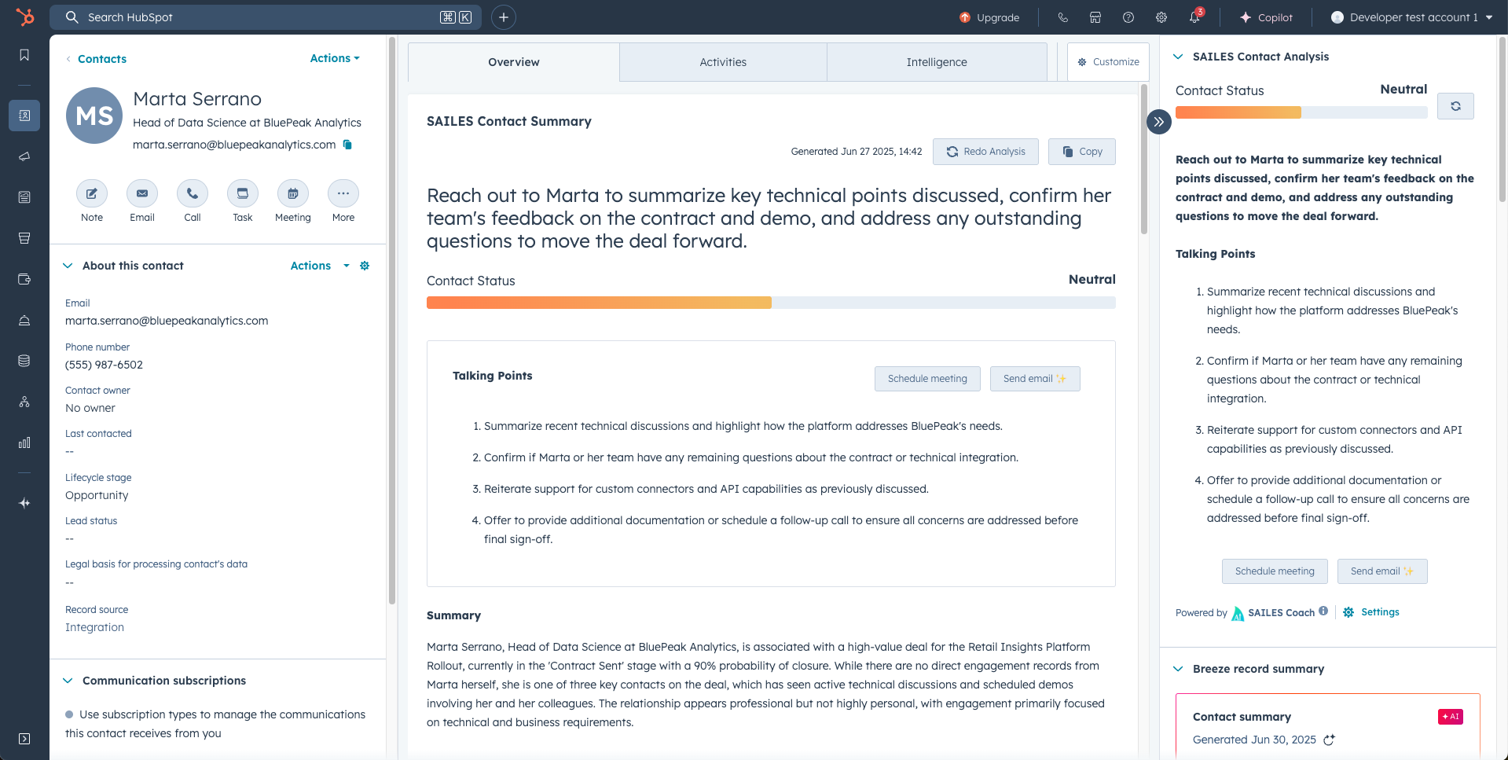Create a Note for Marta Serrano
1508x760 pixels.
coord(92,193)
